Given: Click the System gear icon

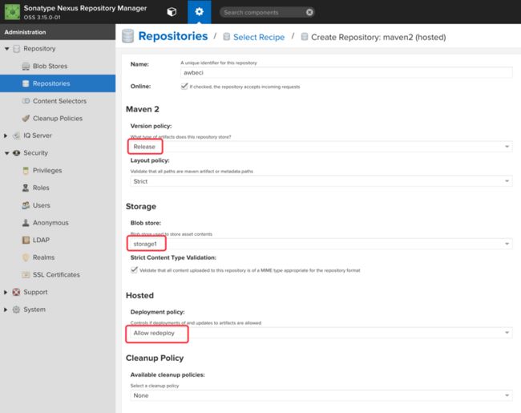Looking at the screenshot, I should tap(16, 310).
